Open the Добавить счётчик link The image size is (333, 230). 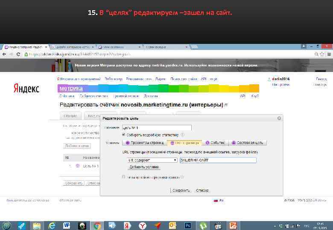(x=93, y=96)
